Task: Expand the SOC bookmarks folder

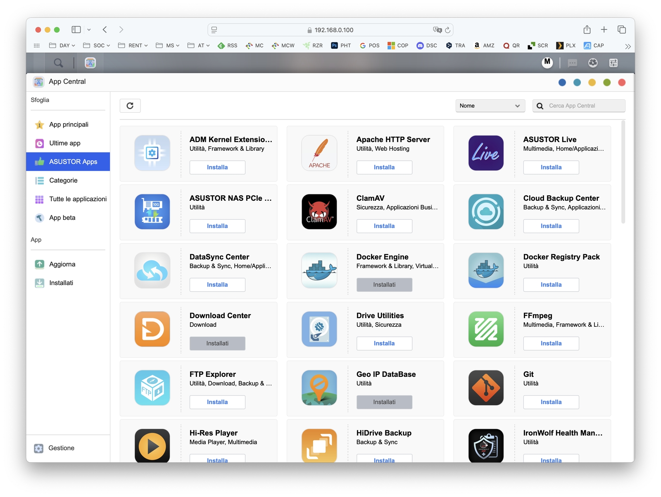Action: click(x=97, y=45)
